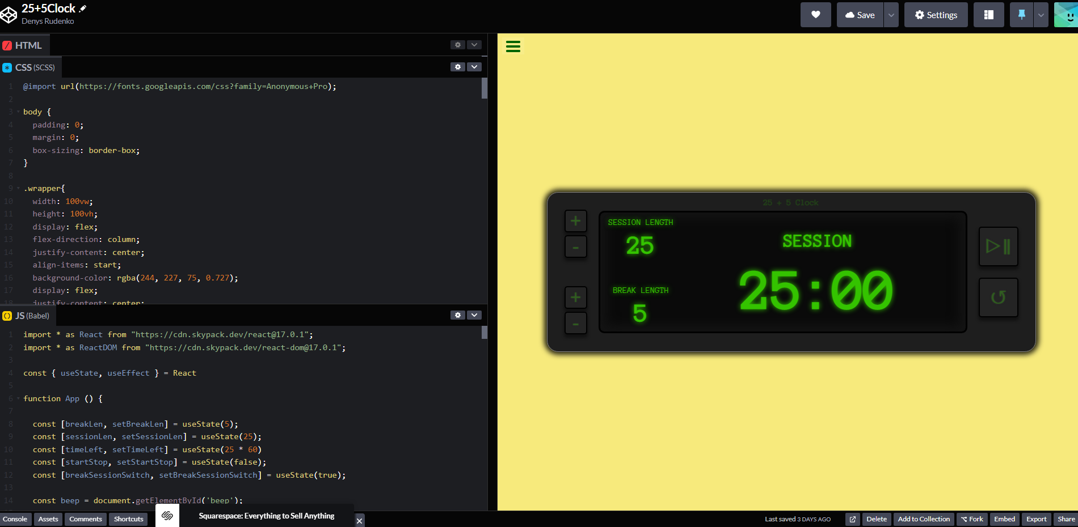The width and height of the screenshot is (1078, 527).
Task: Click the Fork button
Action: pos(972,519)
